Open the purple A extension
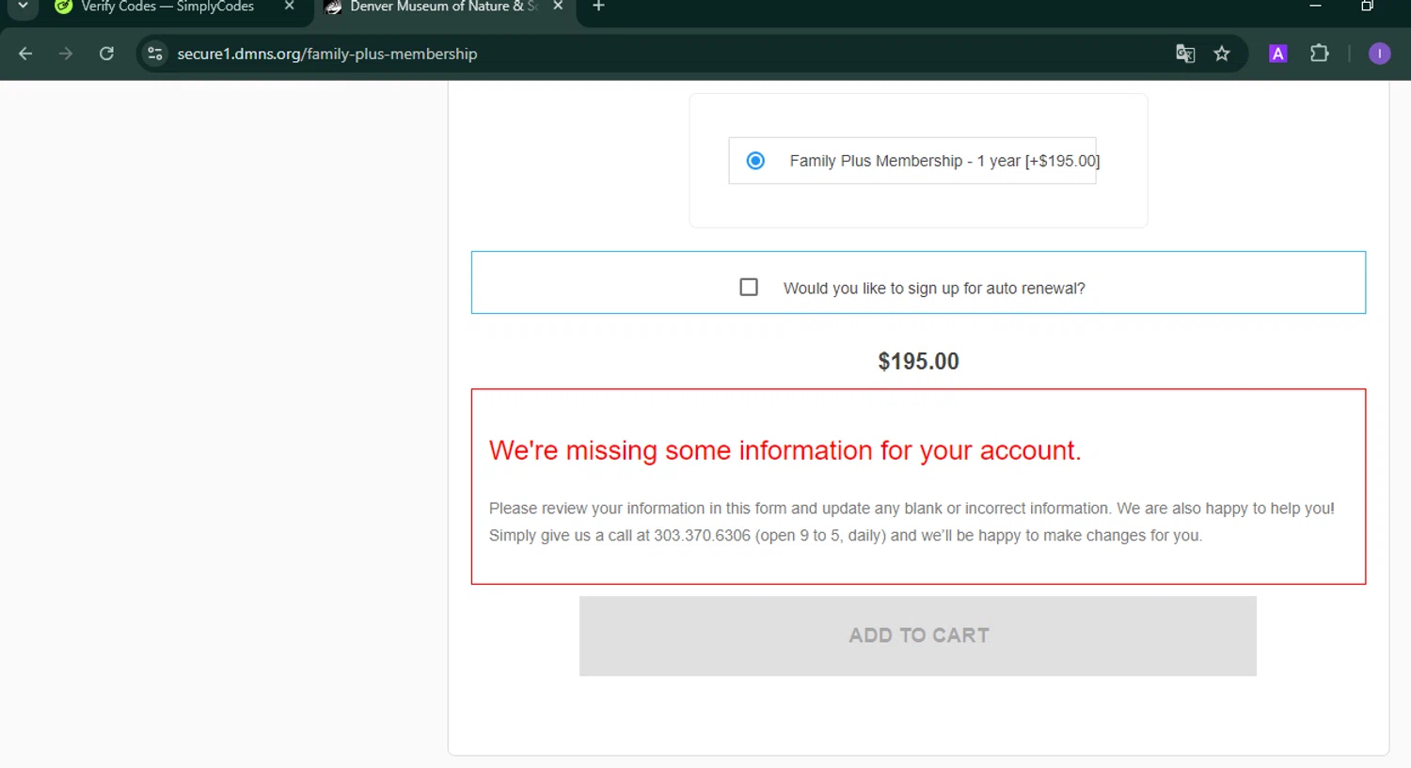Screen dimensions: 1411x768 pyautogui.click(x=1277, y=54)
